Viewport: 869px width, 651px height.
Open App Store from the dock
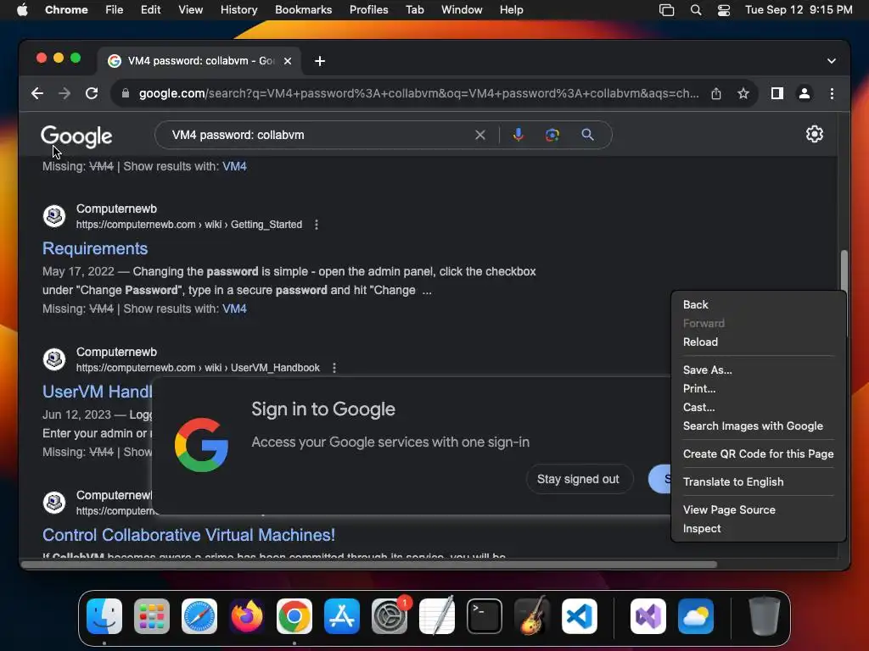(342, 616)
